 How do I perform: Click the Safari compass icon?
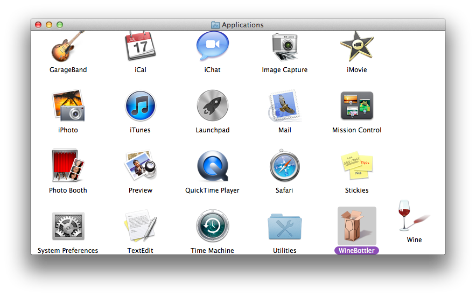[285, 166]
